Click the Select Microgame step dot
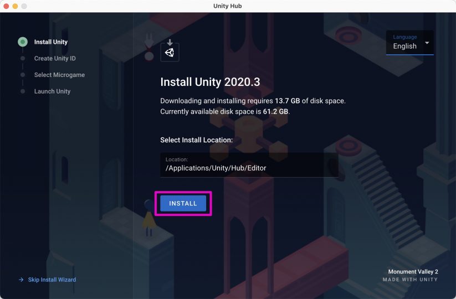The height and width of the screenshot is (299, 456). click(x=23, y=75)
